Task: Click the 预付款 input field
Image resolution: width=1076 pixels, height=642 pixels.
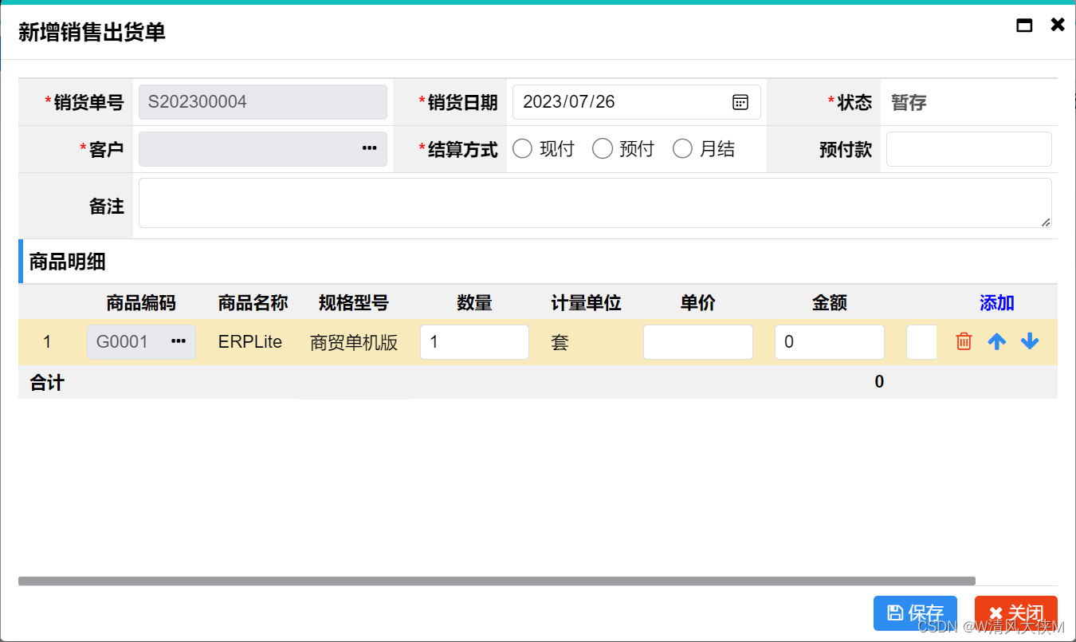Action: coord(969,149)
